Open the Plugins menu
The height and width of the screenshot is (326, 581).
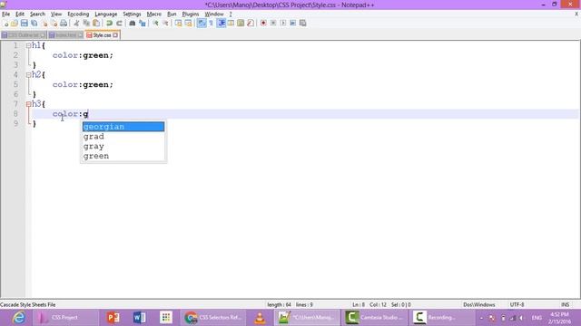point(191,14)
